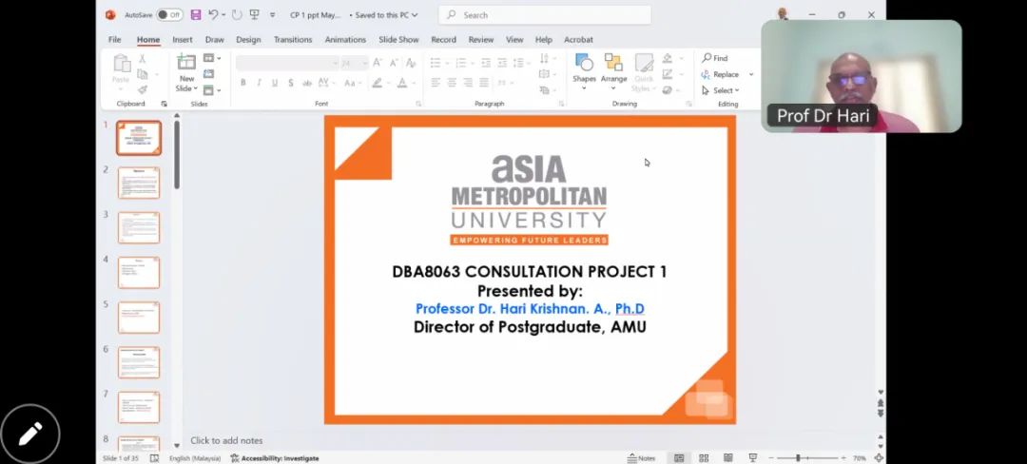The height and width of the screenshot is (464, 1027).
Task: Toggle the Notes pane
Action: (x=642, y=458)
